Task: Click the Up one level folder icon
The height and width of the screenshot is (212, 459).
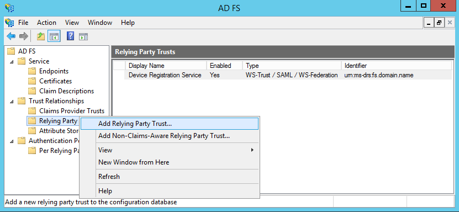Action: [x=41, y=36]
